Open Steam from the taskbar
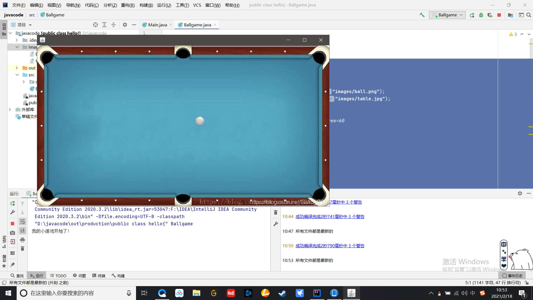This screenshot has height=300, width=533. [282, 293]
